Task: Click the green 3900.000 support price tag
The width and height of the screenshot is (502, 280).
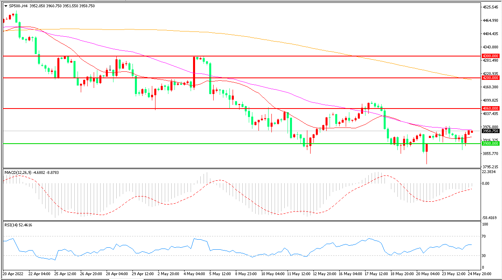Action: click(490, 143)
